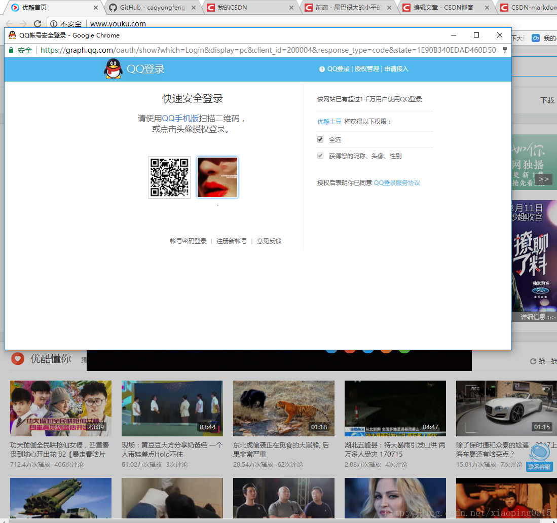Click the www.youku.com address field
557x523 pixels.
(118, 24)
